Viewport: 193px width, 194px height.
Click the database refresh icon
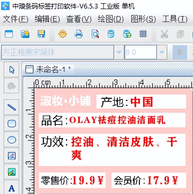click(x=127, y=34)
